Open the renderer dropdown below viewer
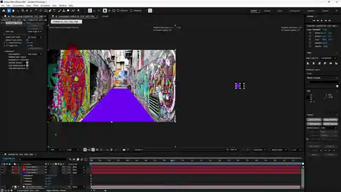This screenshot has width=341, height=192. pyautogui.click(x=260, y=150)
